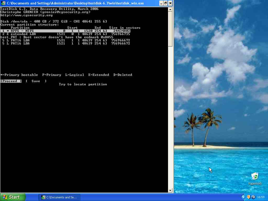Click the partition legend line
This screenshot has width=268, height=201.
66,75
